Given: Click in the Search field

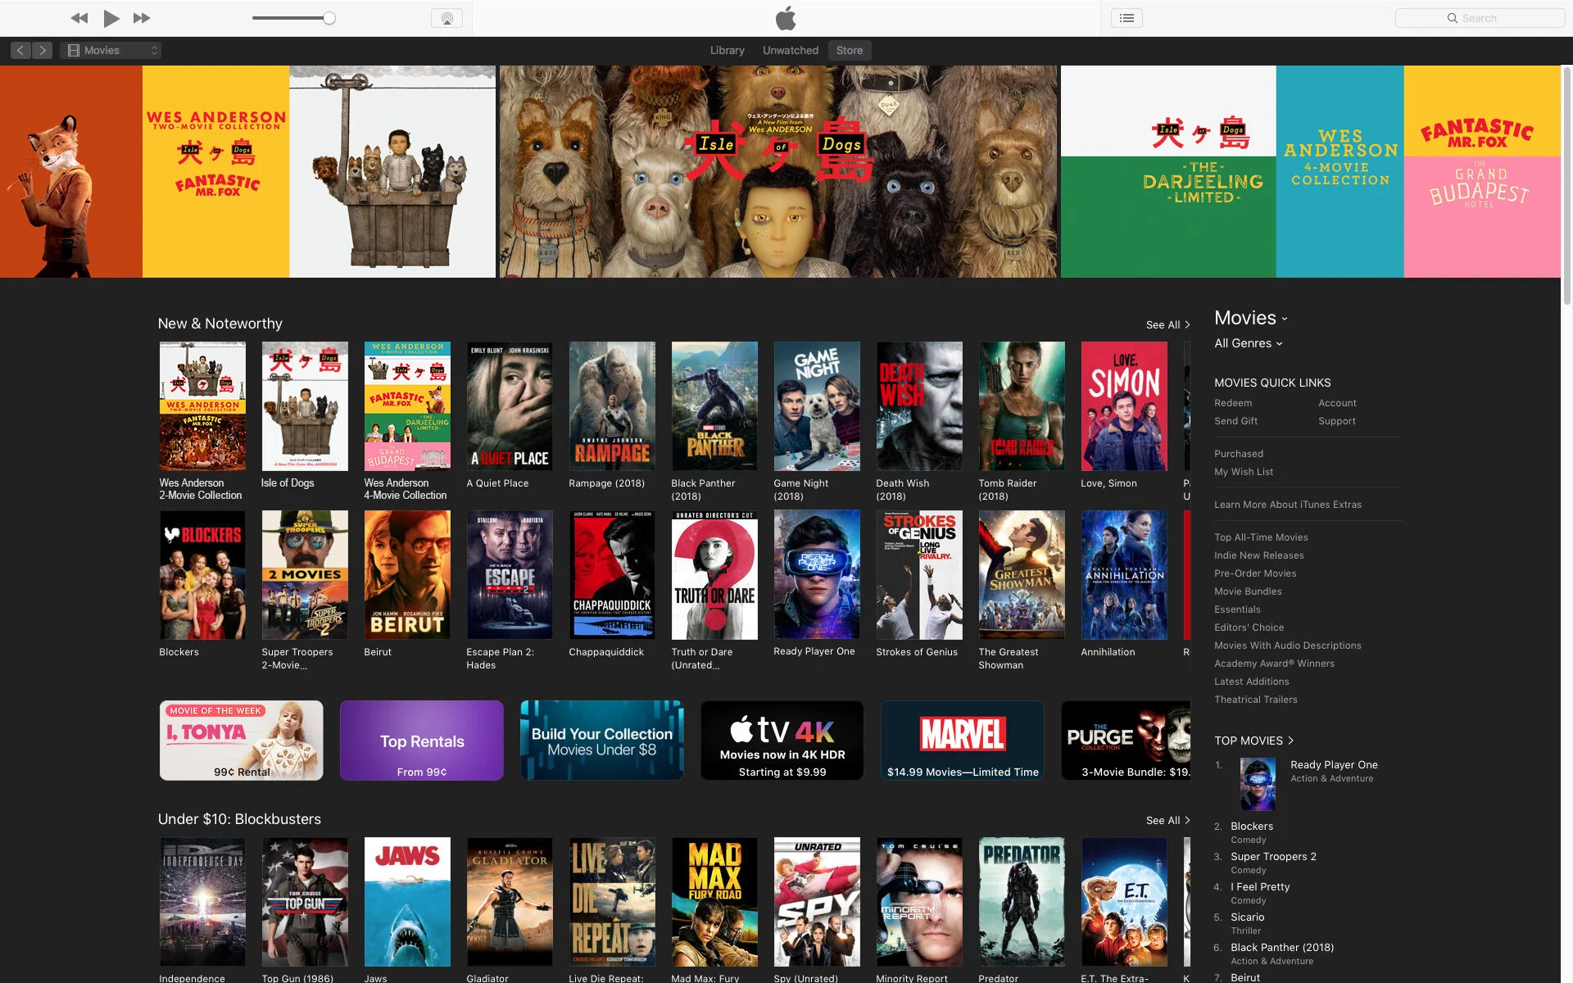Looking at the screenshot, I should click(1480, 18).
